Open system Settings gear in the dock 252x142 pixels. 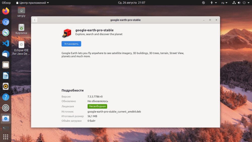6,108
